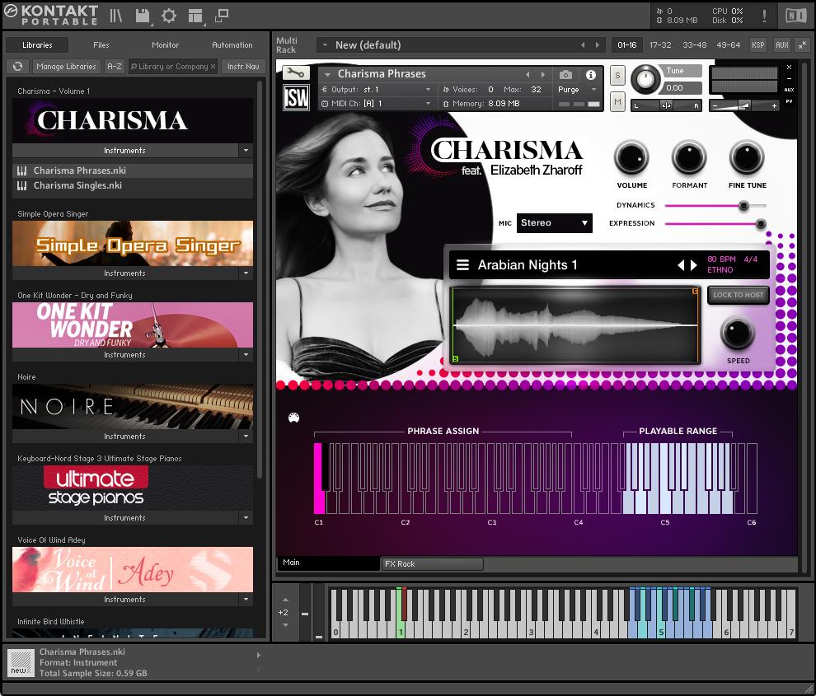This screenshot has width=816, height=696.
Task: Click the camera snapshot icon
Action: [x=565, y=74]
